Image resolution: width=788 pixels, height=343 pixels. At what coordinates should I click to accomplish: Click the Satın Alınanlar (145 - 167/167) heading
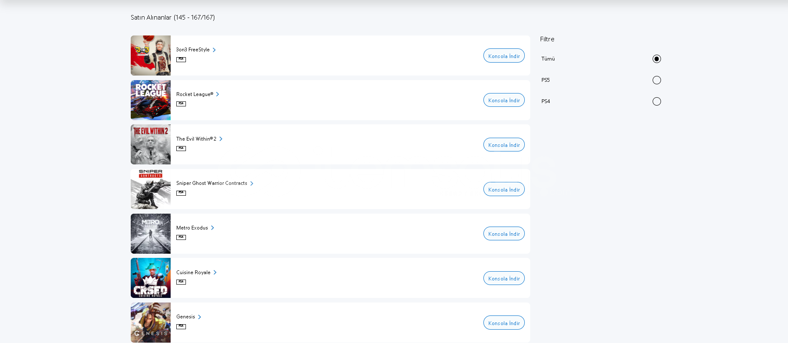(x=173, y=18)
